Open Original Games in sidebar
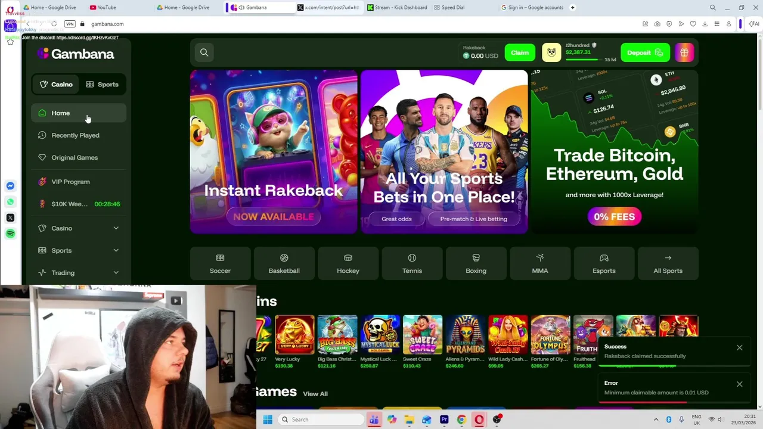Image resolution: width=763 pixels, height=429 pixels. 78,157
